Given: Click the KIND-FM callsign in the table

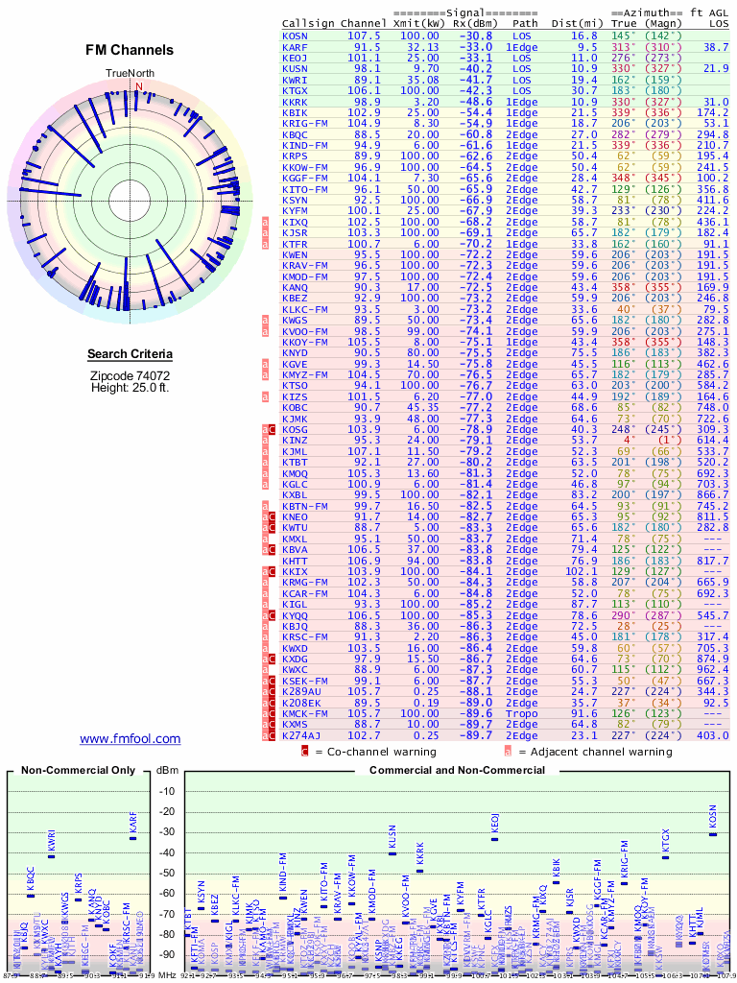Looking at the screenshot, I should point(304,146).
